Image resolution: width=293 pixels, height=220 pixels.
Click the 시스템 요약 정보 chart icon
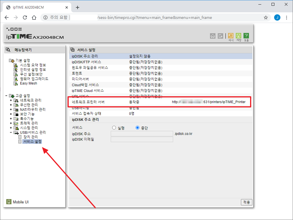pyautogui.click(x=16, y=65)
